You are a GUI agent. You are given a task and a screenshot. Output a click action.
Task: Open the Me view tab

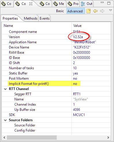(59, 4)
